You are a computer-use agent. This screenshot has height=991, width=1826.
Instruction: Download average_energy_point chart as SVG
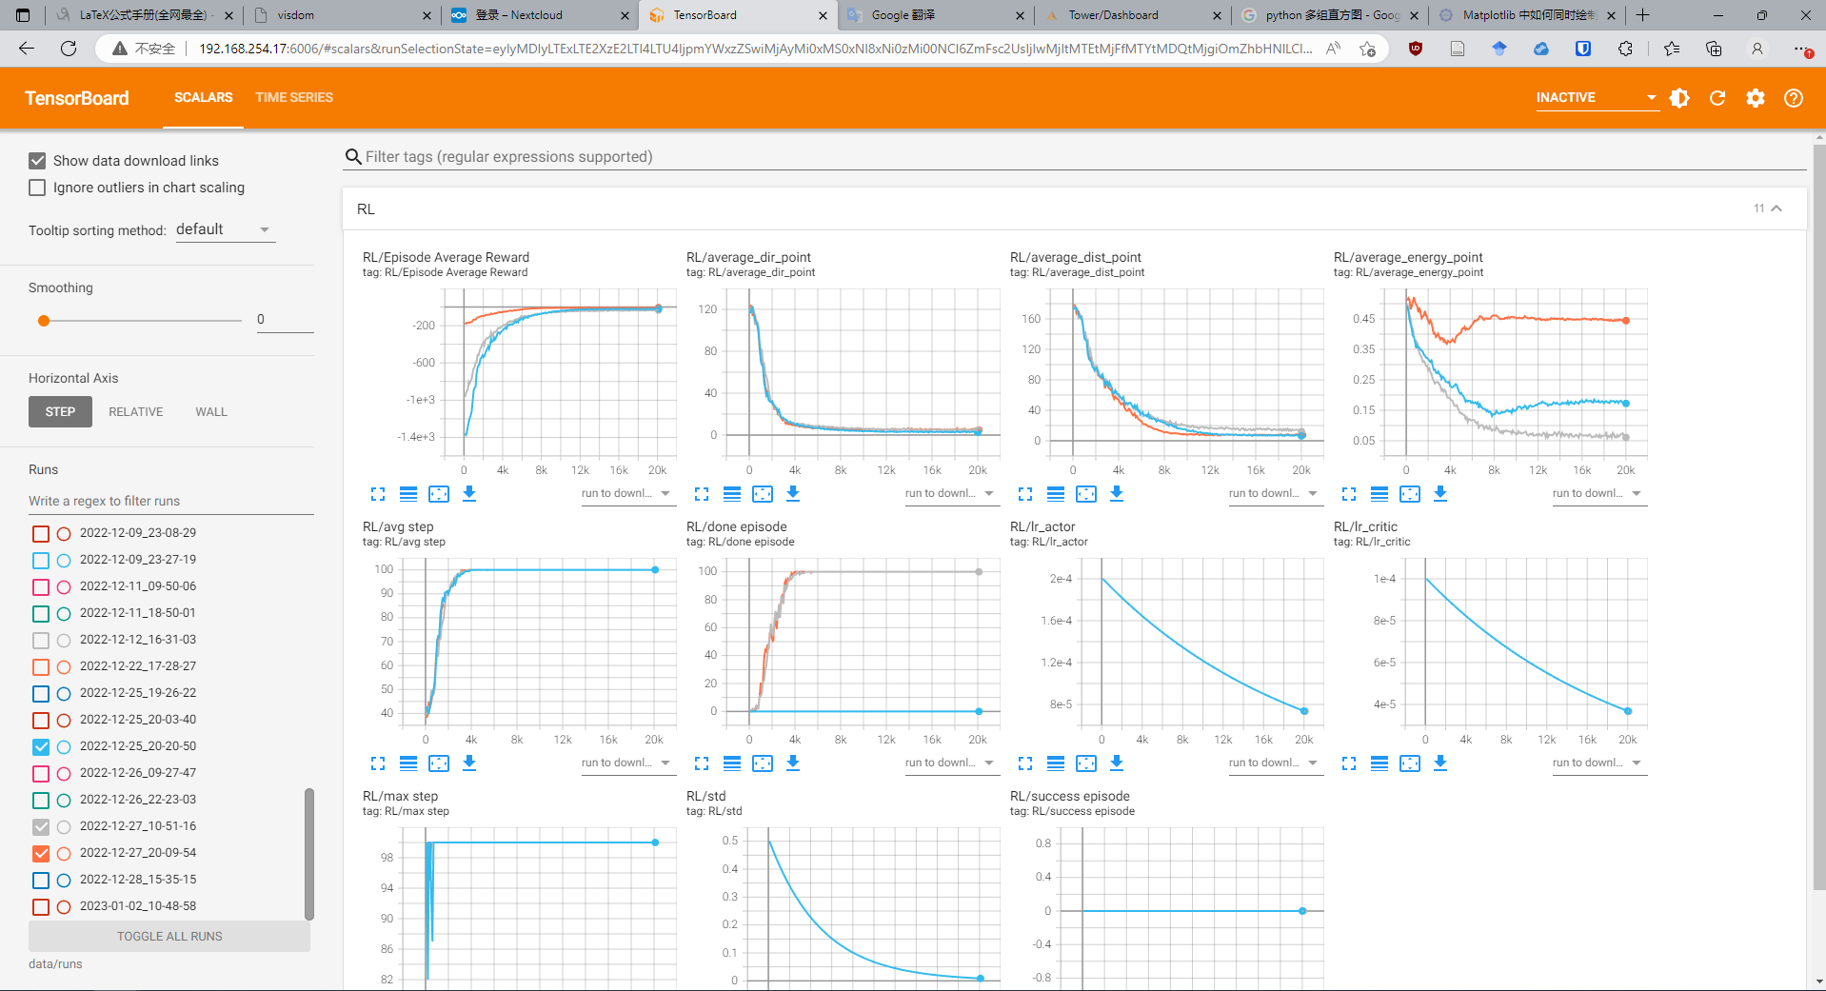[x=1440, y=494]
